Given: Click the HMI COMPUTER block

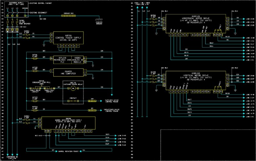Looking at the screenshot, I should pyautogui.click(x=68, y=73).
